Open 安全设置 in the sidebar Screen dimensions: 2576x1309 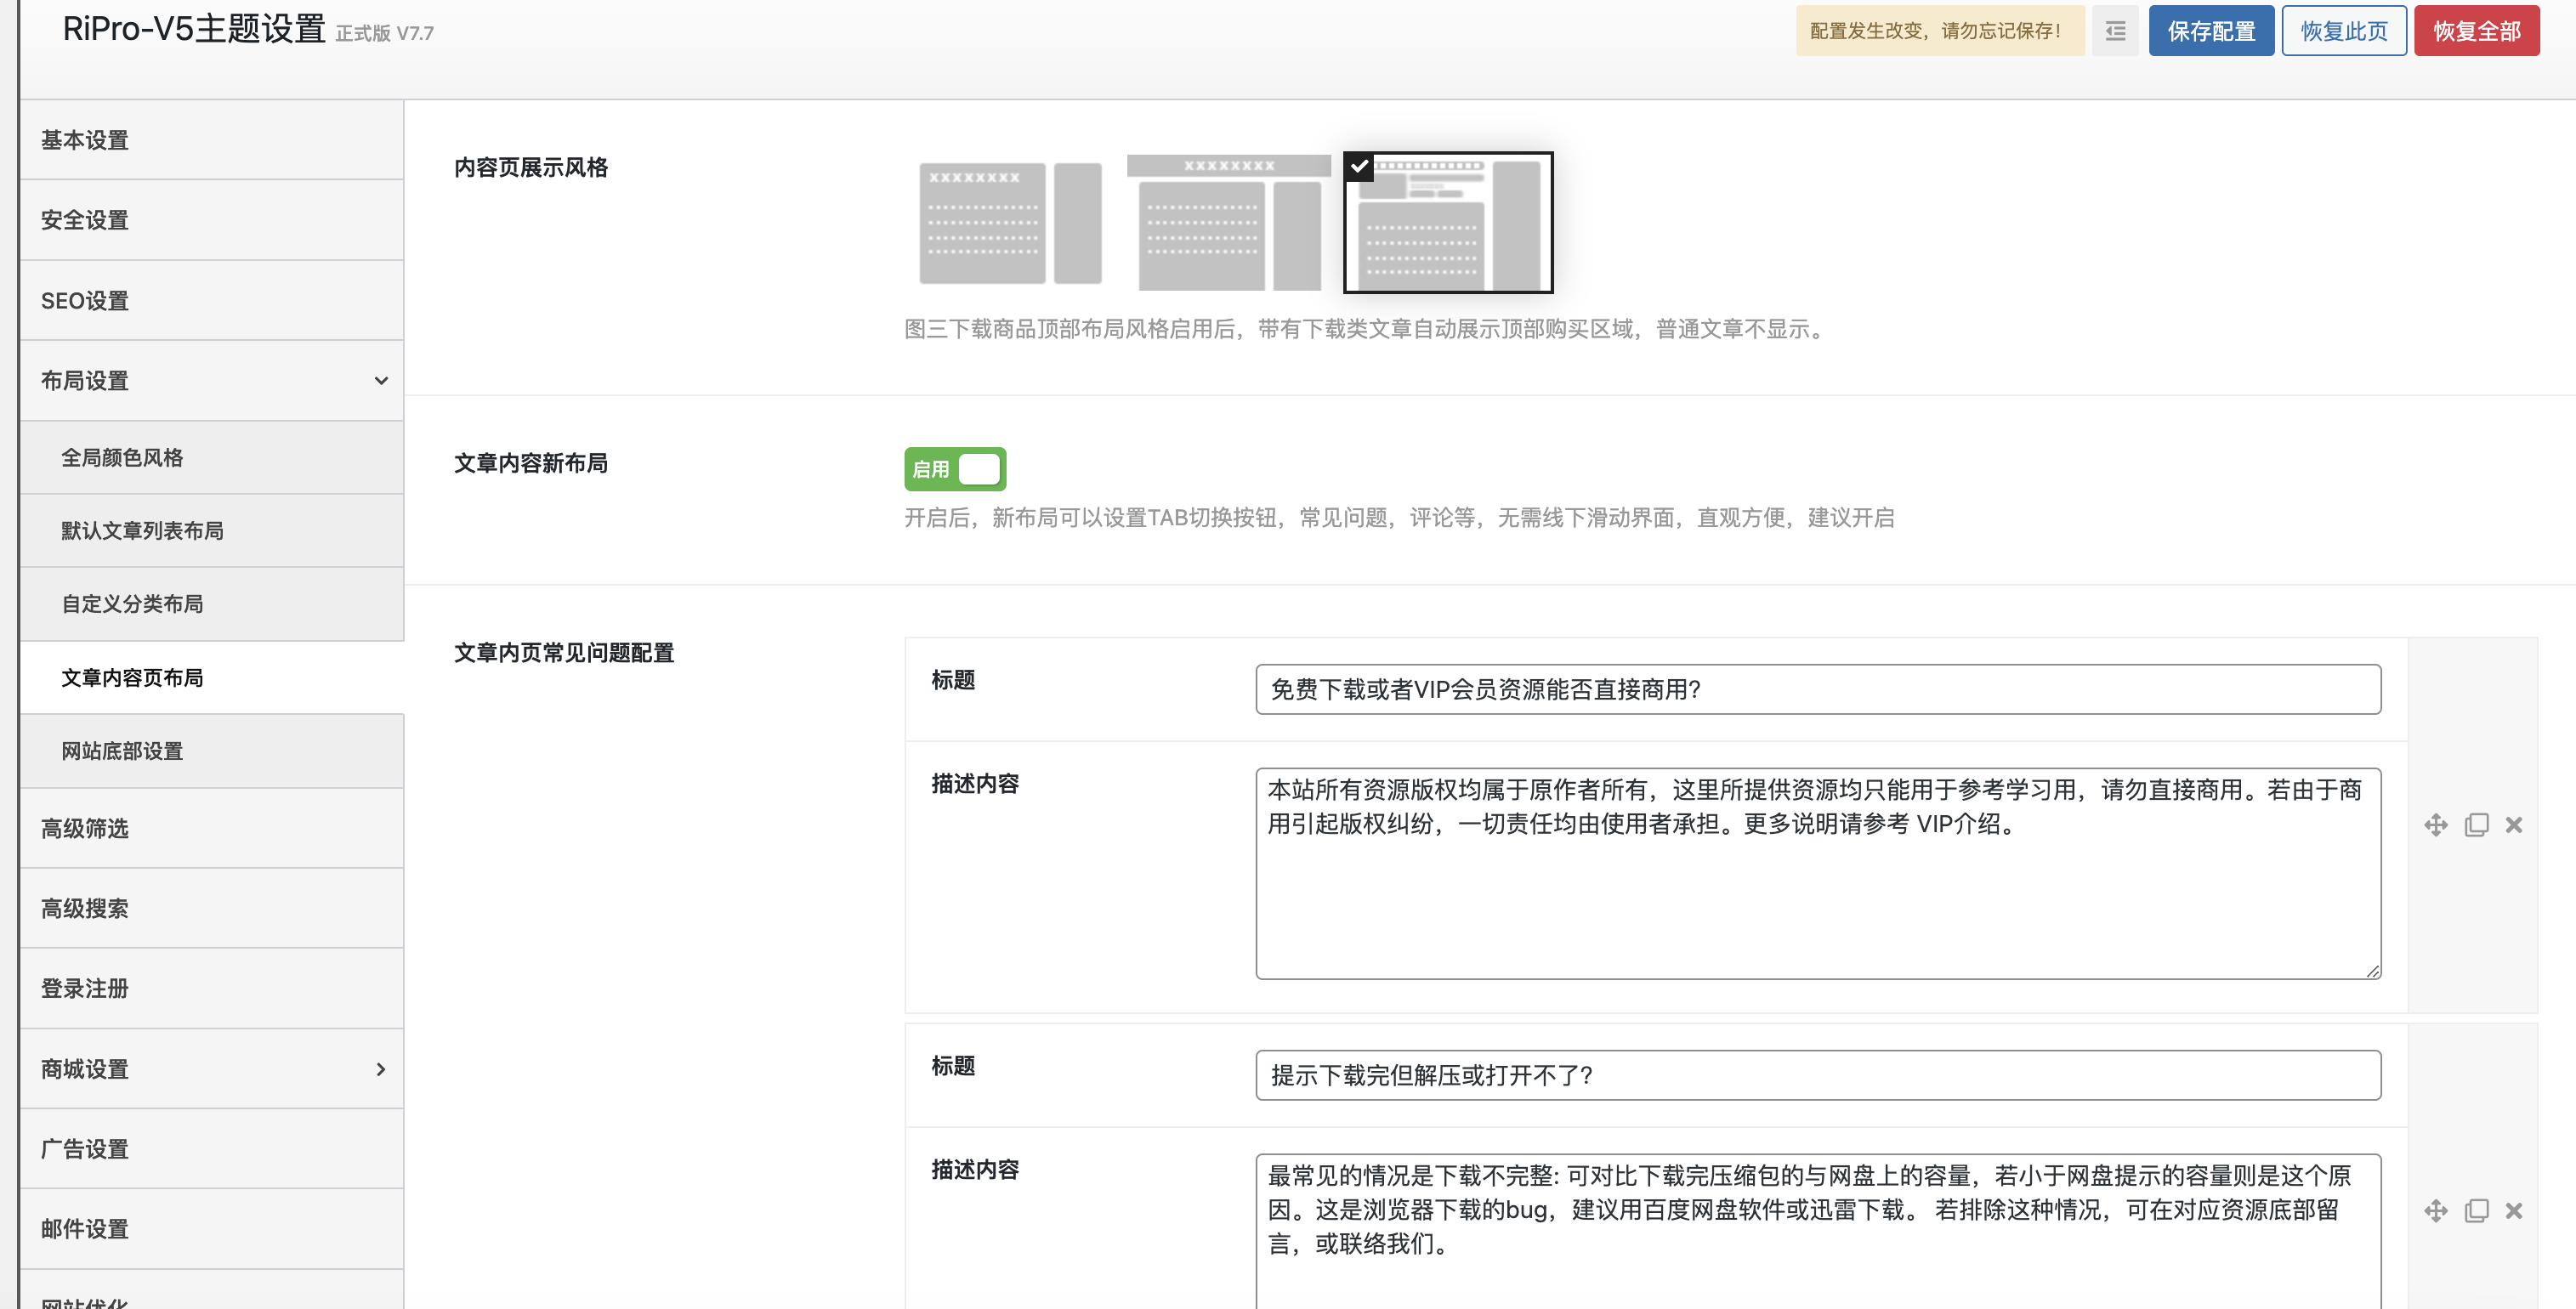[212, 220]
